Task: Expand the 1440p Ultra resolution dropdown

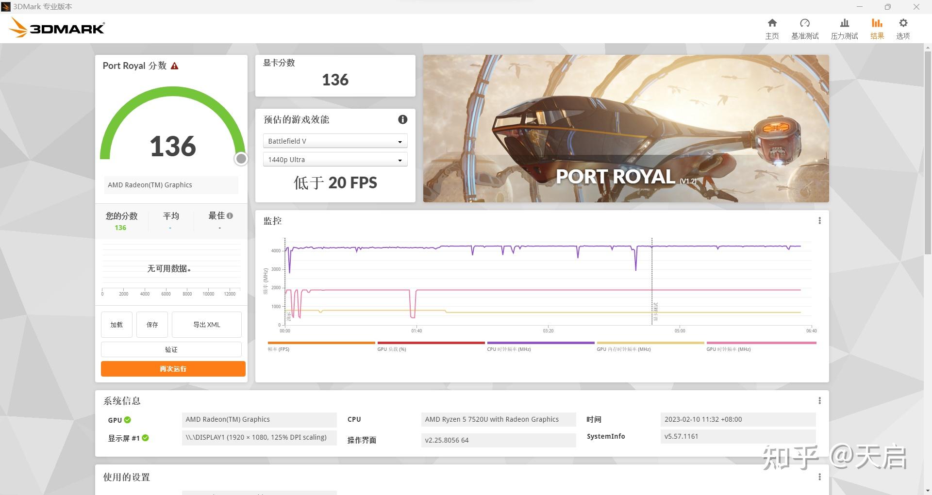Action: tap(335, 159)
